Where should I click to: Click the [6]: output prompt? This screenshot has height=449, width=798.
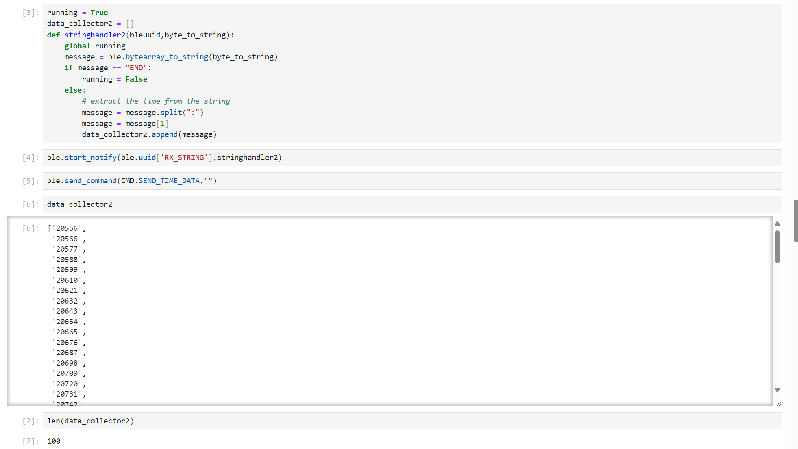coord(30,228)
